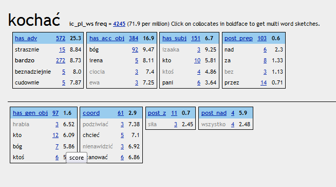Open count 5 for irena
Viewport: 336px width, 187px height.
click(x=137, y=61)
